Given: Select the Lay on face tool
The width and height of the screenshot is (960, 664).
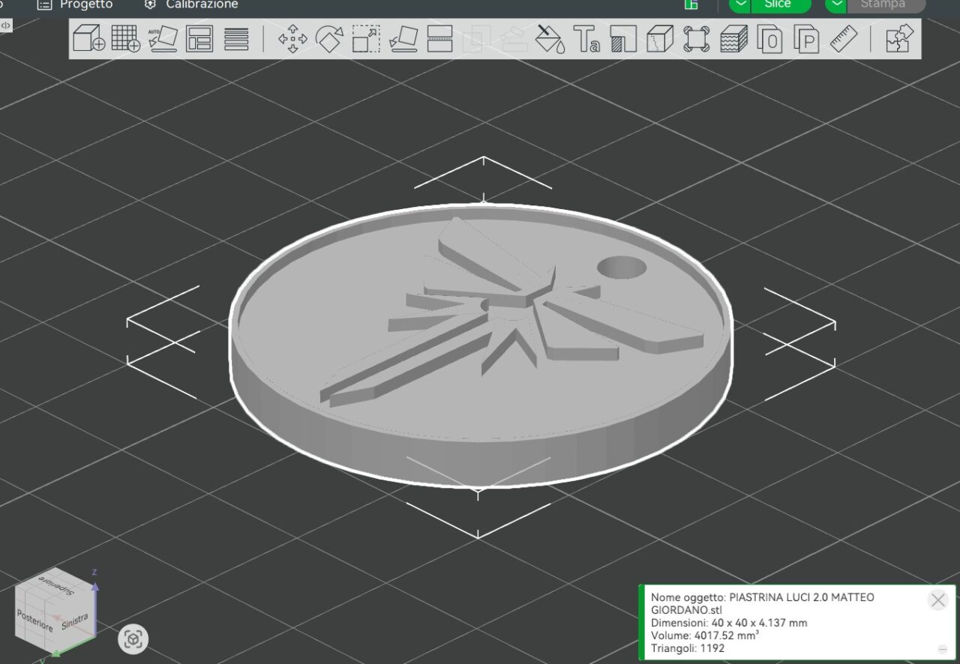Looking at the screenshot, I should 403,38.
